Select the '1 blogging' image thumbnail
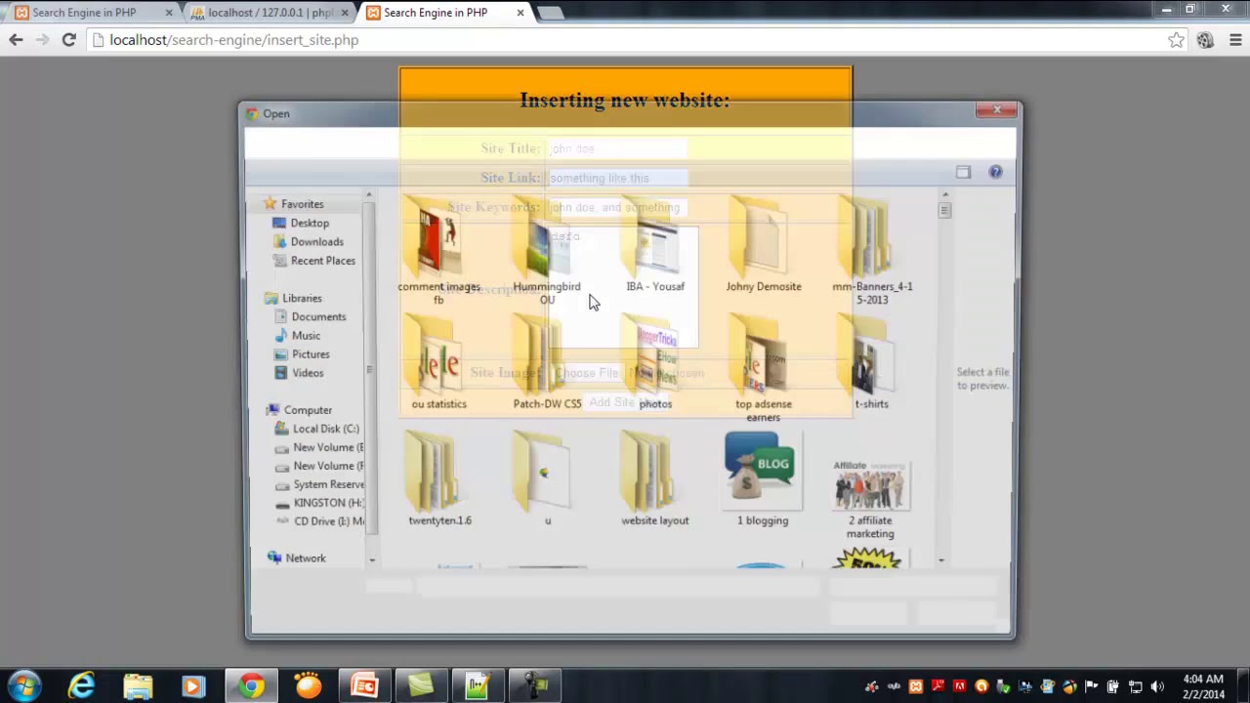 click(763, 480)
